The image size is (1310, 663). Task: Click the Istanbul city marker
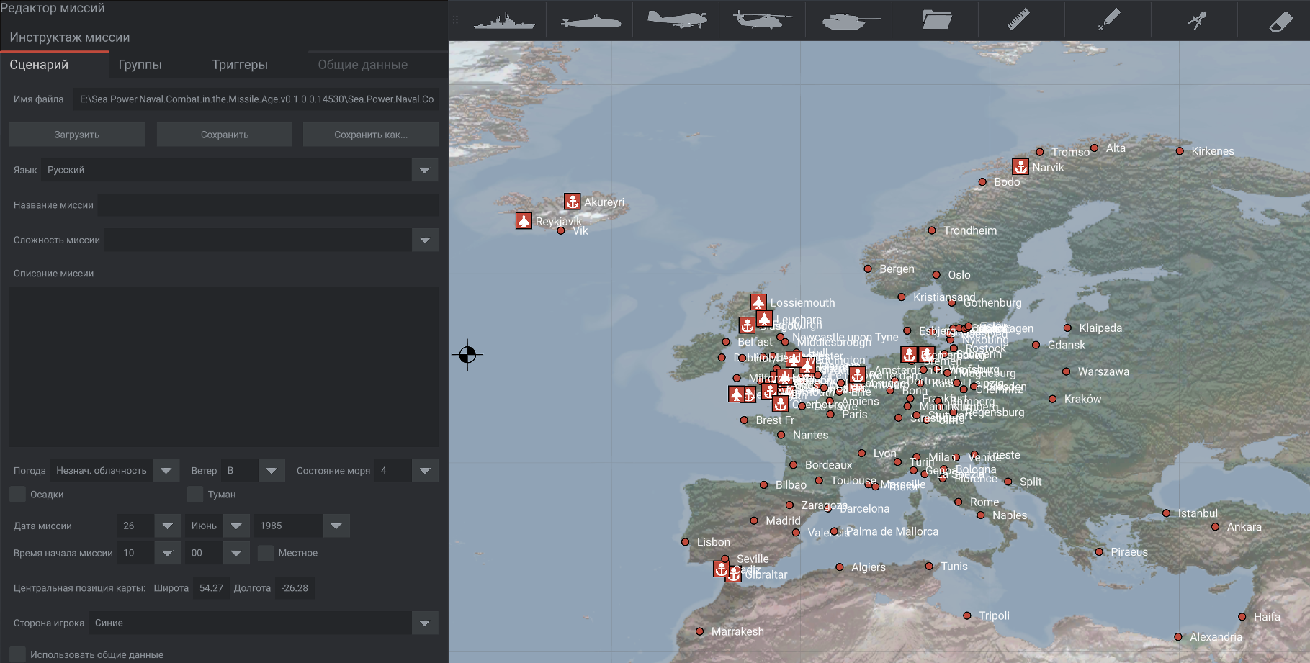[x=1166, y=513]
